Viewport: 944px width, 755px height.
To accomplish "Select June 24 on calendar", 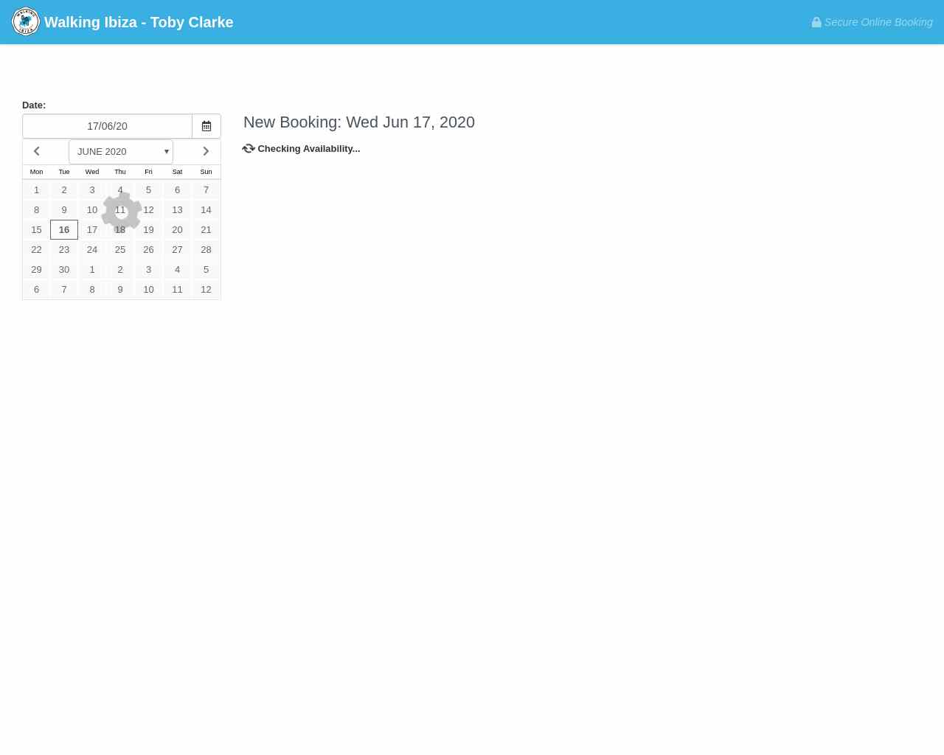I will (x=92, y=250).
